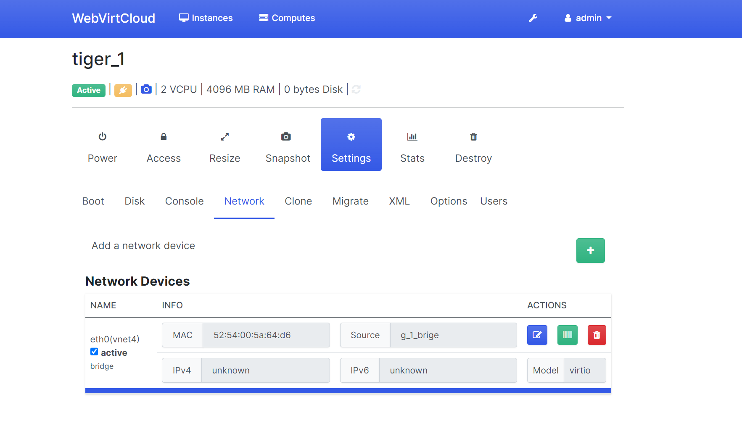Image resolution: width=742 pixels, height=431 pixels.
Task: Click the 4096 MB RAM text
Action: (x=240, y=89)
